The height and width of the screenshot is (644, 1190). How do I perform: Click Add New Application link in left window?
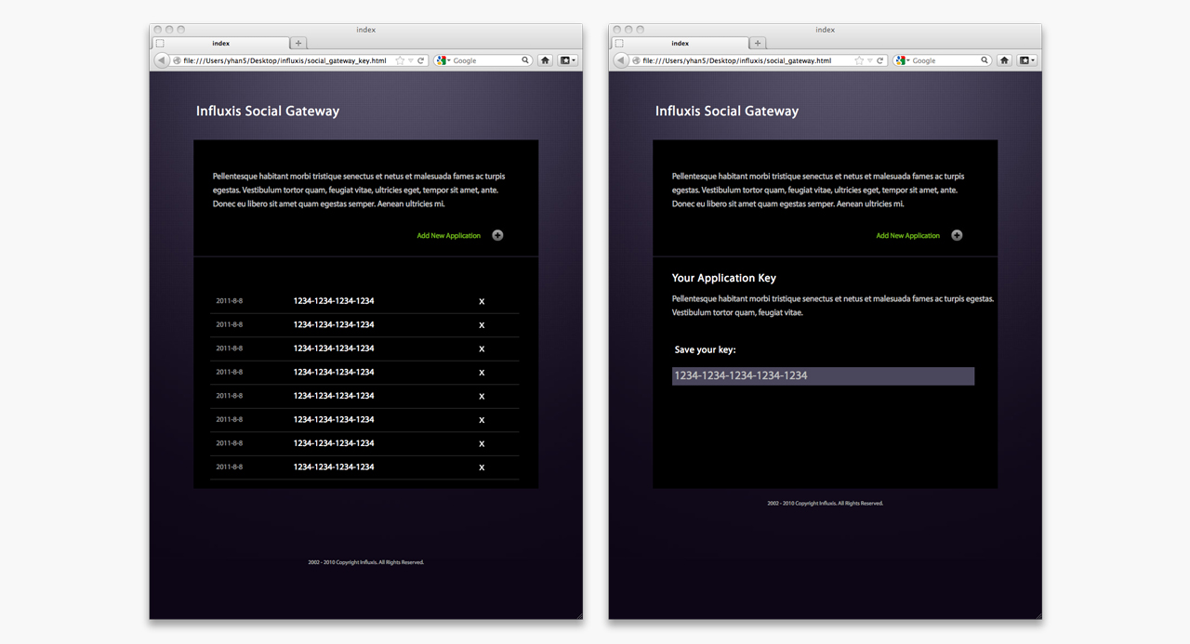pyautogui.click(x=448, y=236)
